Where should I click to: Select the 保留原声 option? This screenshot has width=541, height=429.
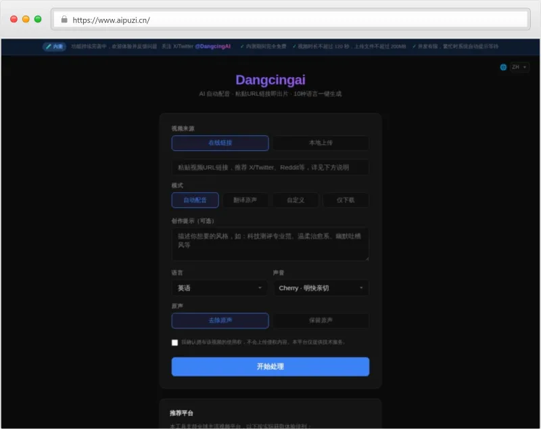tap(321, 320)
